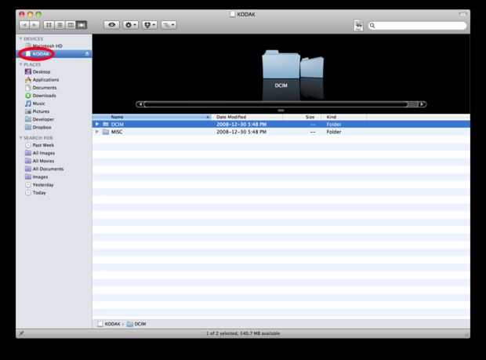The width and height of the screenshot is (486, 360).
Task: Open Documents from the sidebar
Action: tap(41, 88)
